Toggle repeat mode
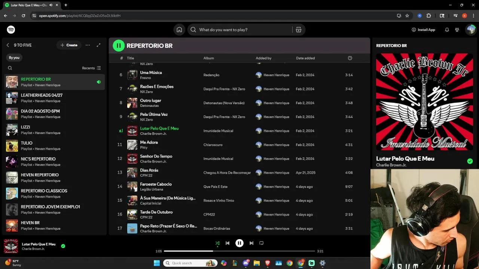 (x=262, y=243)
